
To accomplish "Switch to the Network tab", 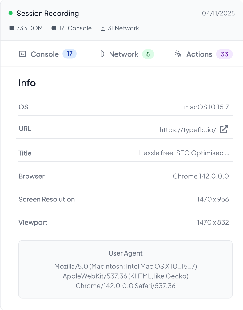I will coord(123,54).
